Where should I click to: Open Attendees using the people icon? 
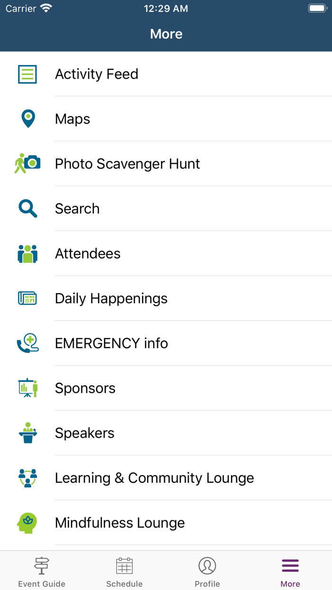[x=27, y=253]
